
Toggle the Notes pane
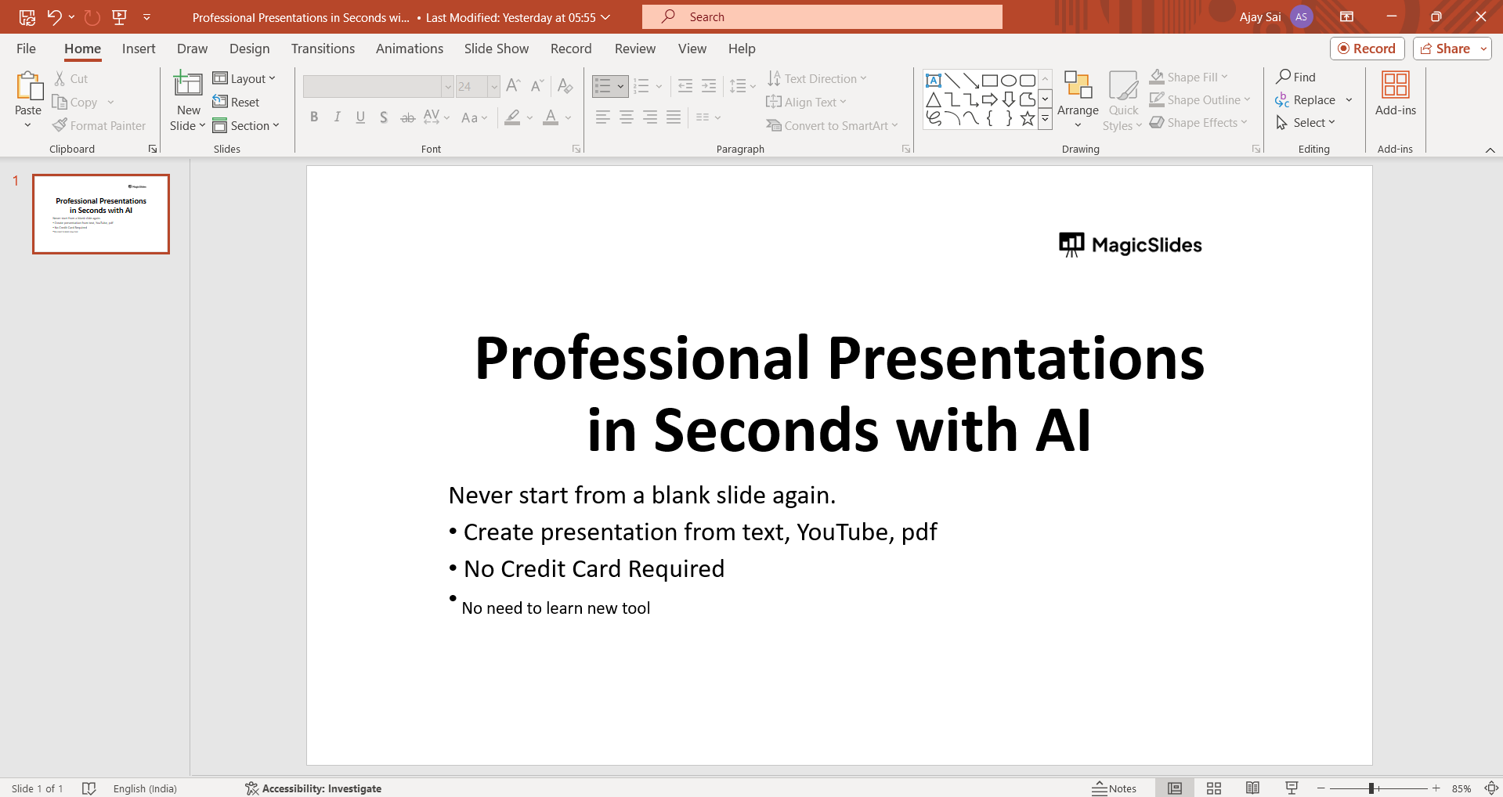point(1115,788)
